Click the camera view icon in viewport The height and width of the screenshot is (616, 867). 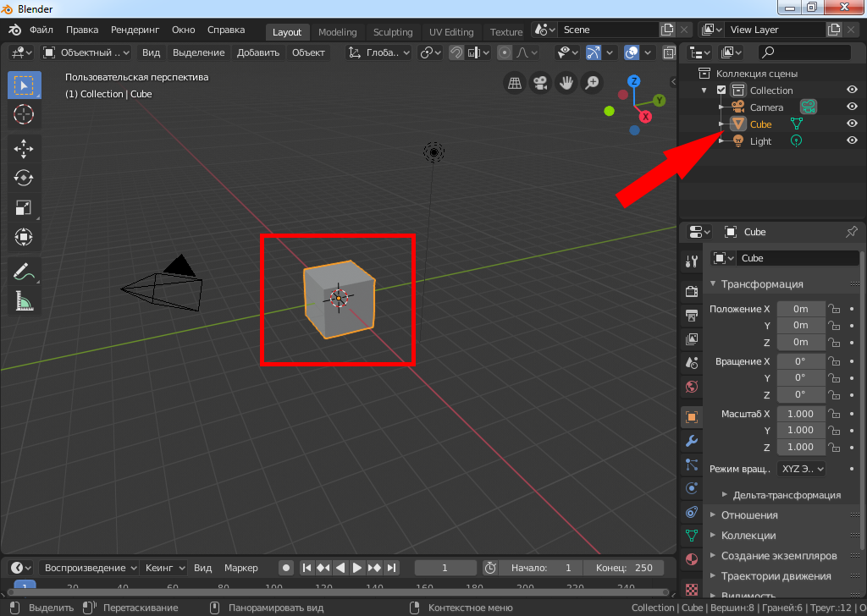539,83
